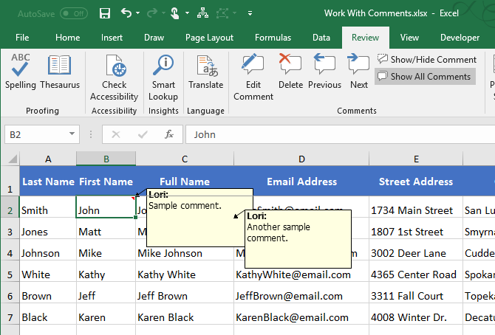
Task: Run the Spelling check
Action: 20,72
